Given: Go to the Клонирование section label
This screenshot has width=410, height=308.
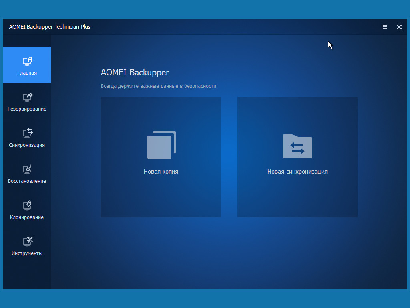Looking at the screenshot, I should pyautogui.click(x=27, y=217).
